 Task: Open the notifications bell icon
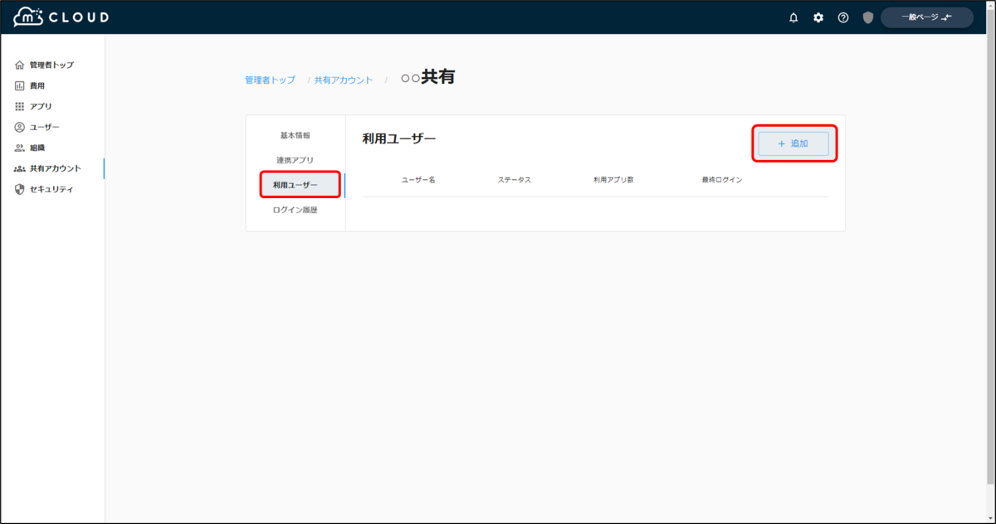[793, 17]
